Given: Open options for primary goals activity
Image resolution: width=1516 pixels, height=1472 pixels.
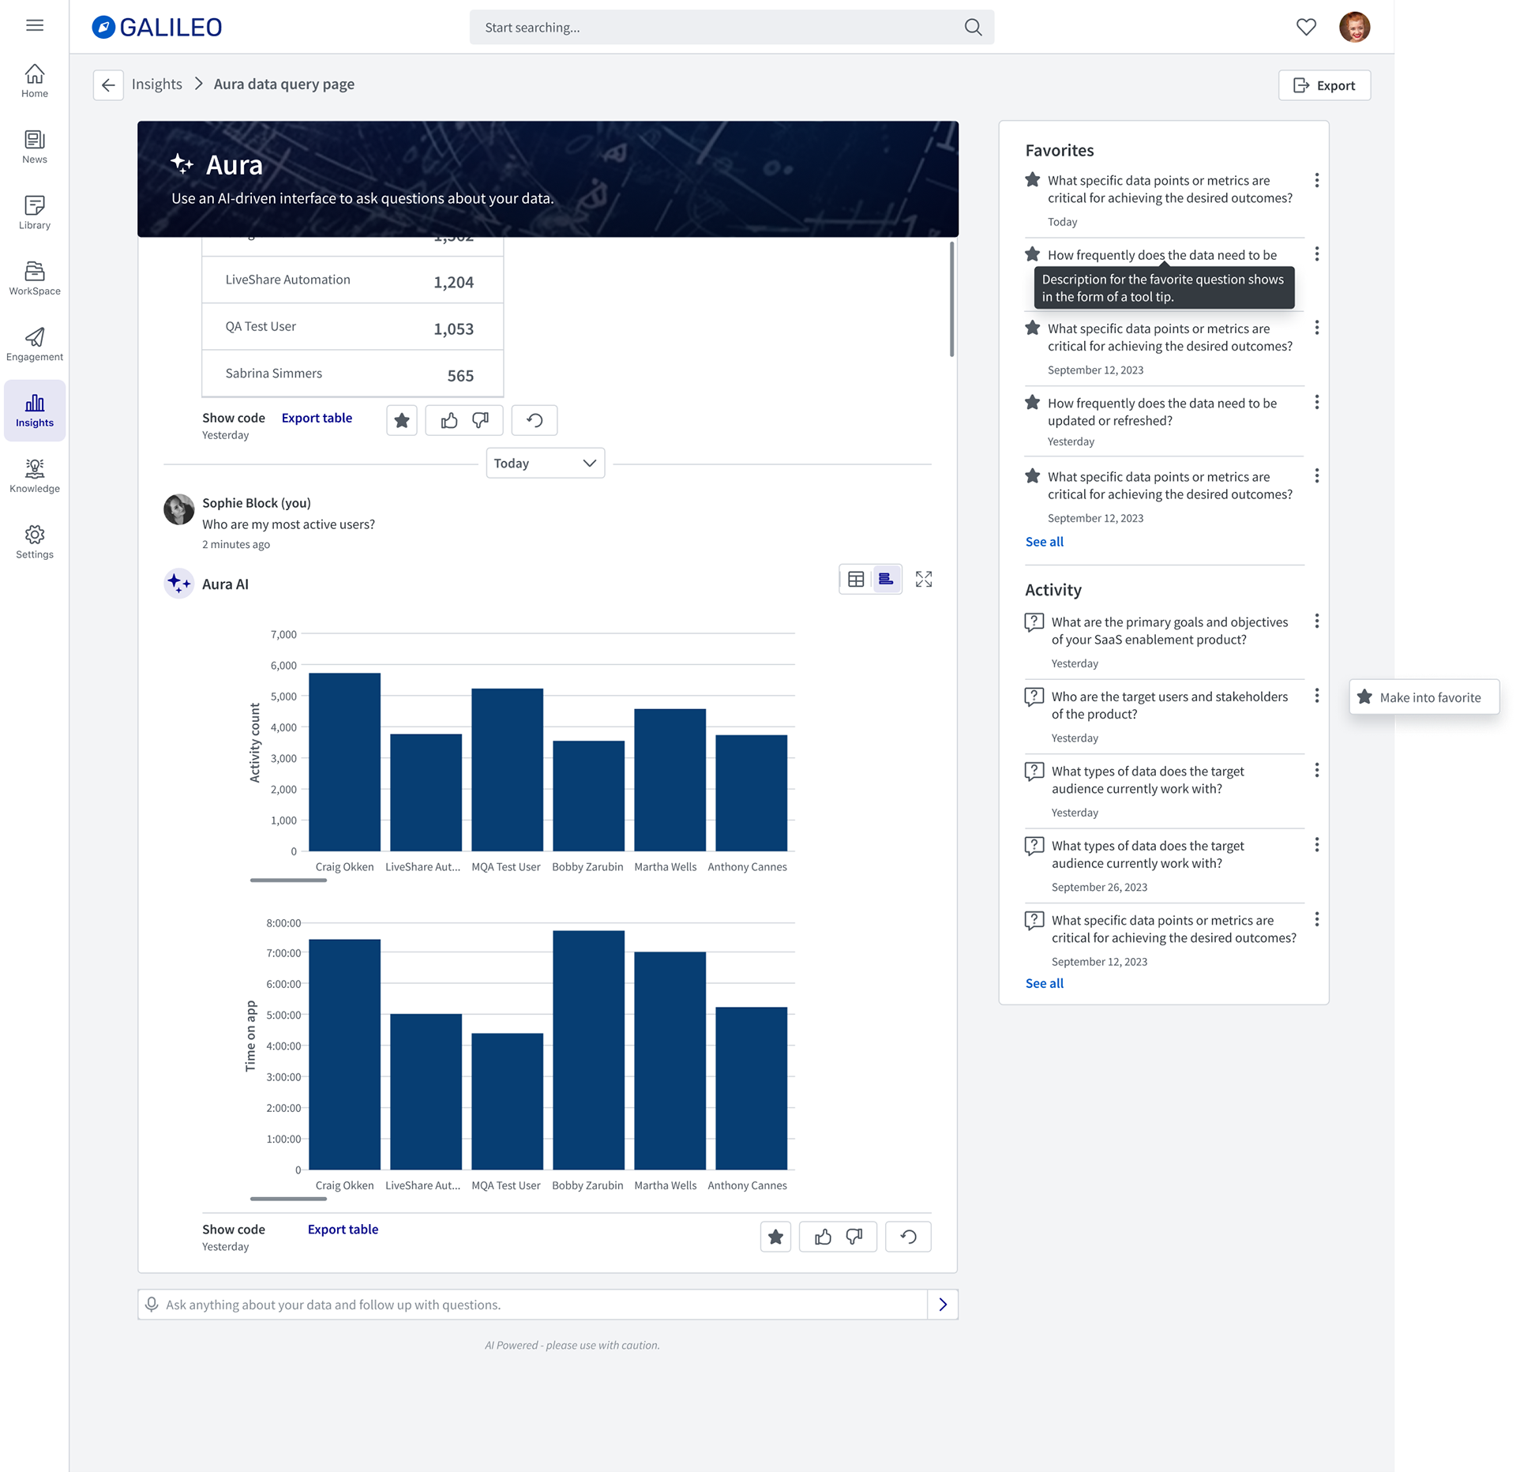Looking at the screenshot, I should click(1316, 621).
